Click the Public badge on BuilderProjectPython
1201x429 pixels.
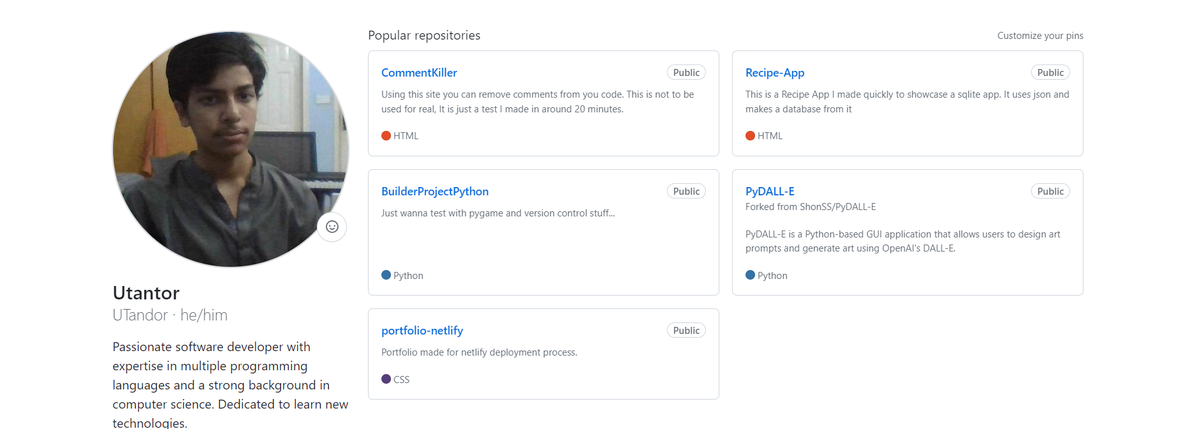[x=686, y=192]
